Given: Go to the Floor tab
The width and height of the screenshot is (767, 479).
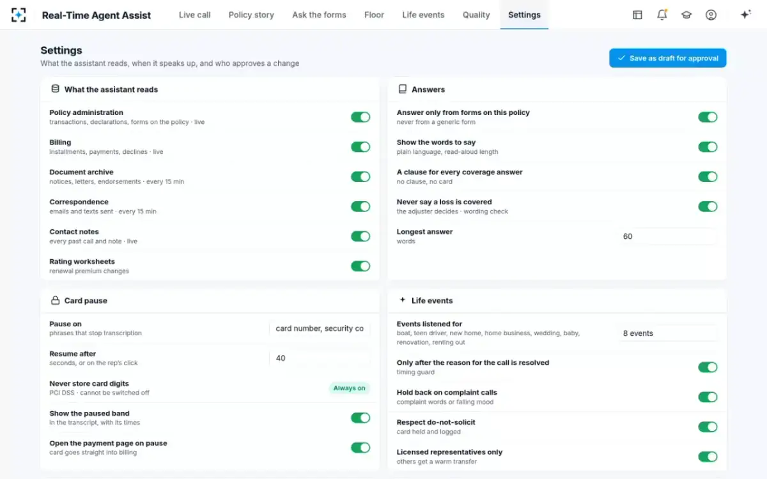Looking at the screenshot, I should pos(374,15).
